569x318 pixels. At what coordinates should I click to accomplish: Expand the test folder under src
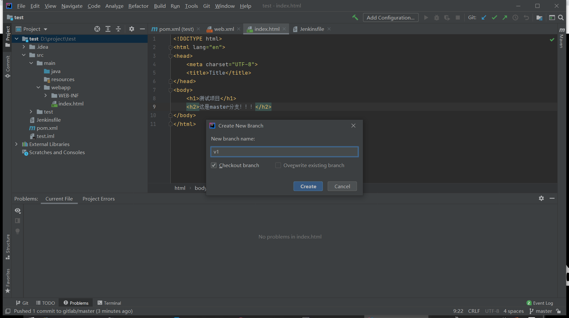tap(31, 112)
